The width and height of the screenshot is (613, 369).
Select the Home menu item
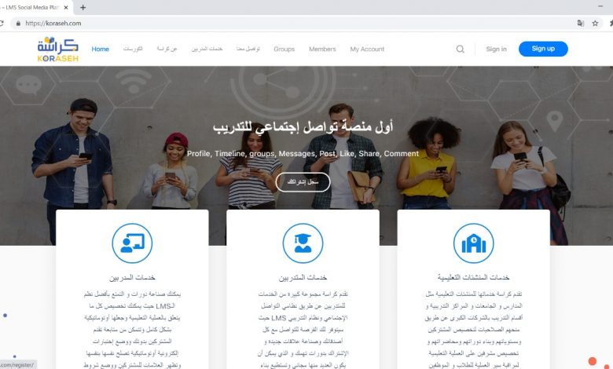click(x=100, y=49)
